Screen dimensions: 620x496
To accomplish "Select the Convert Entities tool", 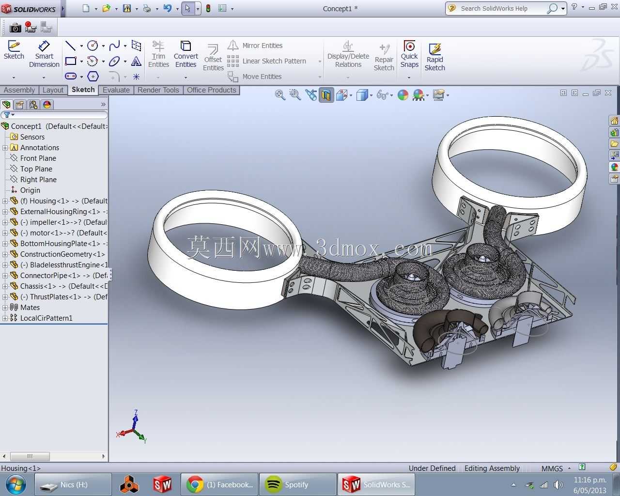I will (x=186, y=54).
